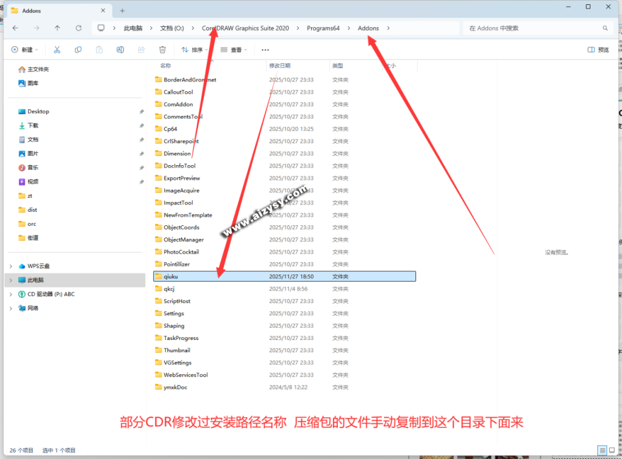The height and width of the screenshot is (459, 622).
Task: Pin the Desktop entry in sidebar
Action: coord(141,111)
